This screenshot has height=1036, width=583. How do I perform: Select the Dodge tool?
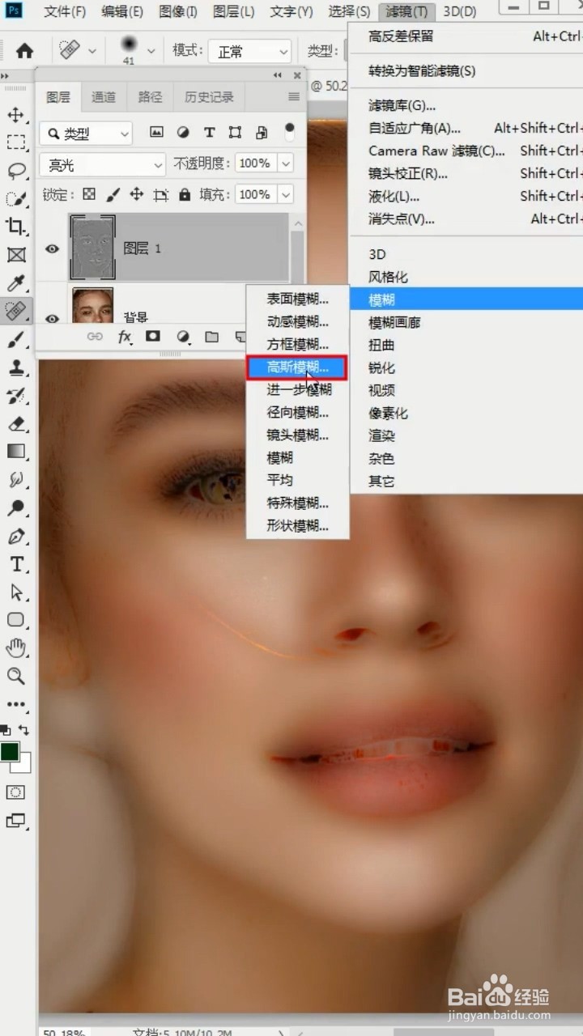point(15,507)
